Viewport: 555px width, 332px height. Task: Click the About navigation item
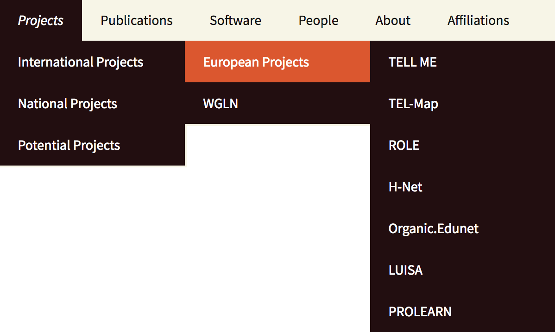pyautogui.click(x=393, y=20)
